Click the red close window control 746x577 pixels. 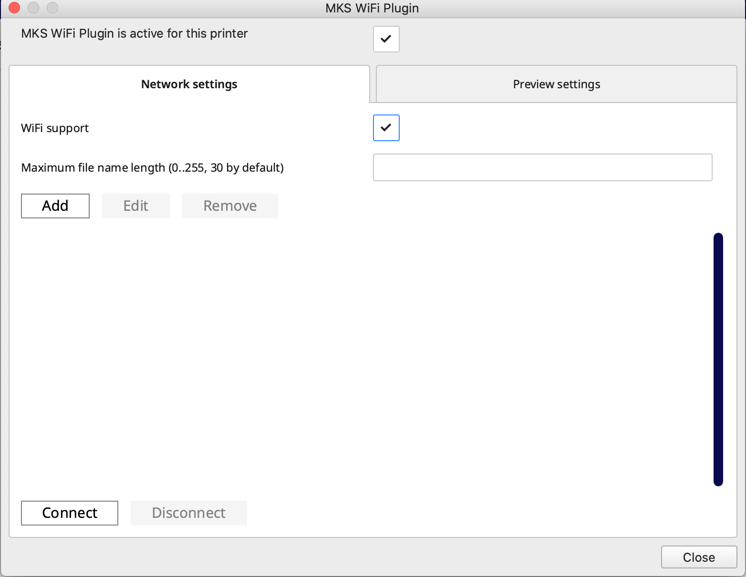[x=14, y=8]
